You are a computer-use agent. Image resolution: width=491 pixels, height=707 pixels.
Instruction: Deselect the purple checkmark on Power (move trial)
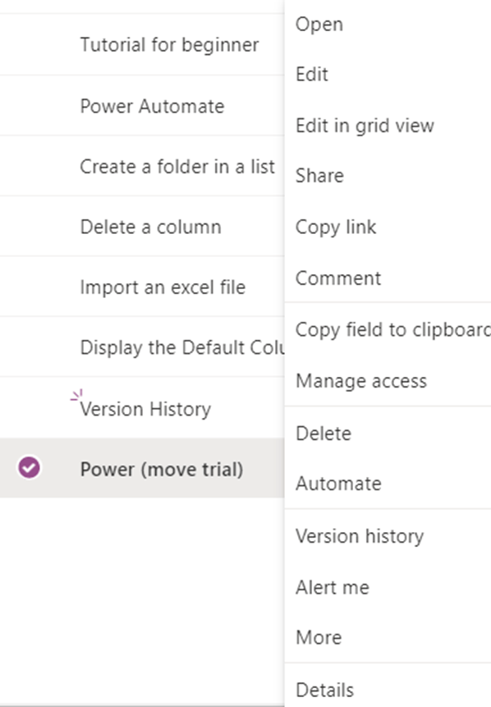click(x=29, y=467)
